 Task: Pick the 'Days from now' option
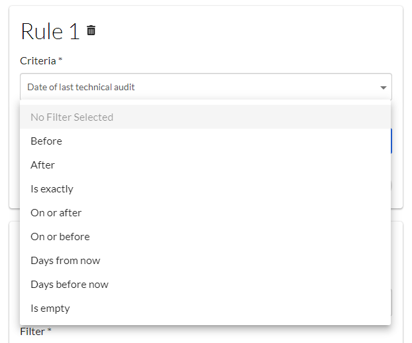pyautogui.click(x=65, y=261)
